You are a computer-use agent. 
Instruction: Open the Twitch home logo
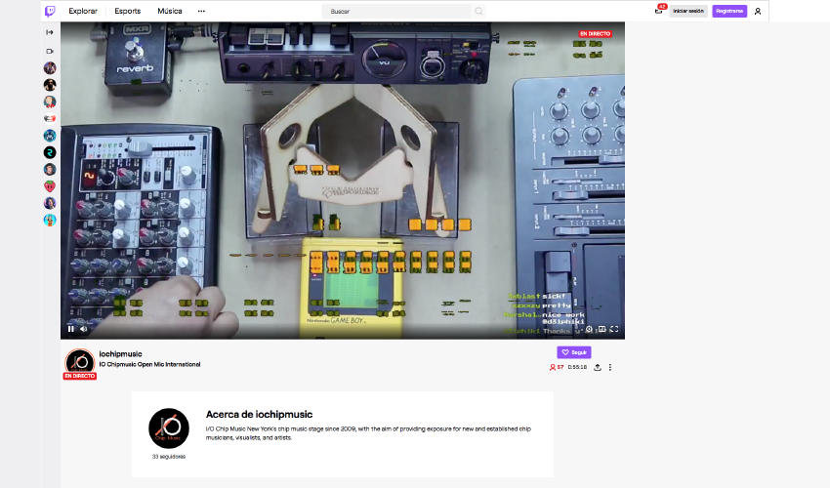tap(50, 11)
